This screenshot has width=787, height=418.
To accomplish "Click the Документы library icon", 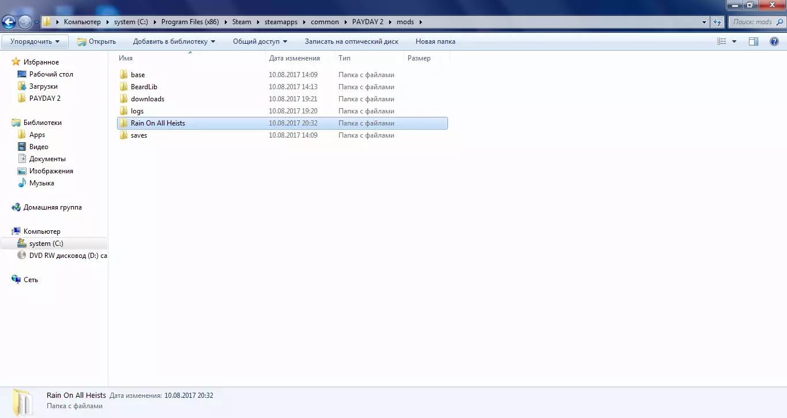I will click(x=22, y=159).
